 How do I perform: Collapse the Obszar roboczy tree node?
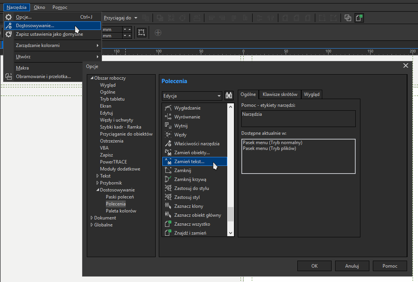(x=92, y=78)
